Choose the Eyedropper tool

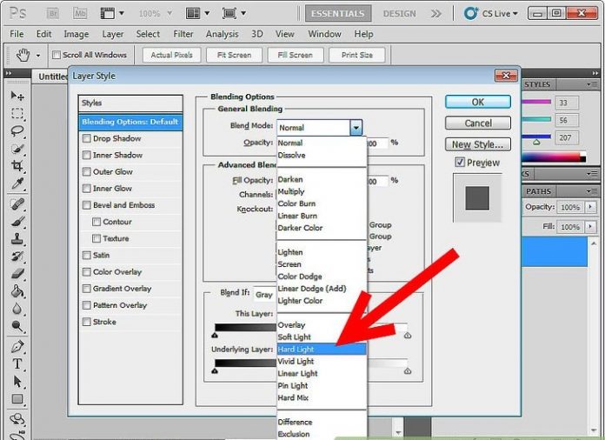[x=17, y=183]
